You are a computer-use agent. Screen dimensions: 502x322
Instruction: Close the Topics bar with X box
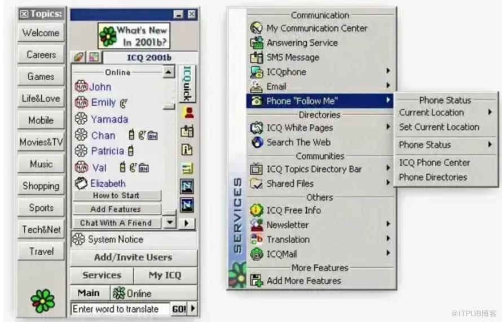tap(24, 14)
